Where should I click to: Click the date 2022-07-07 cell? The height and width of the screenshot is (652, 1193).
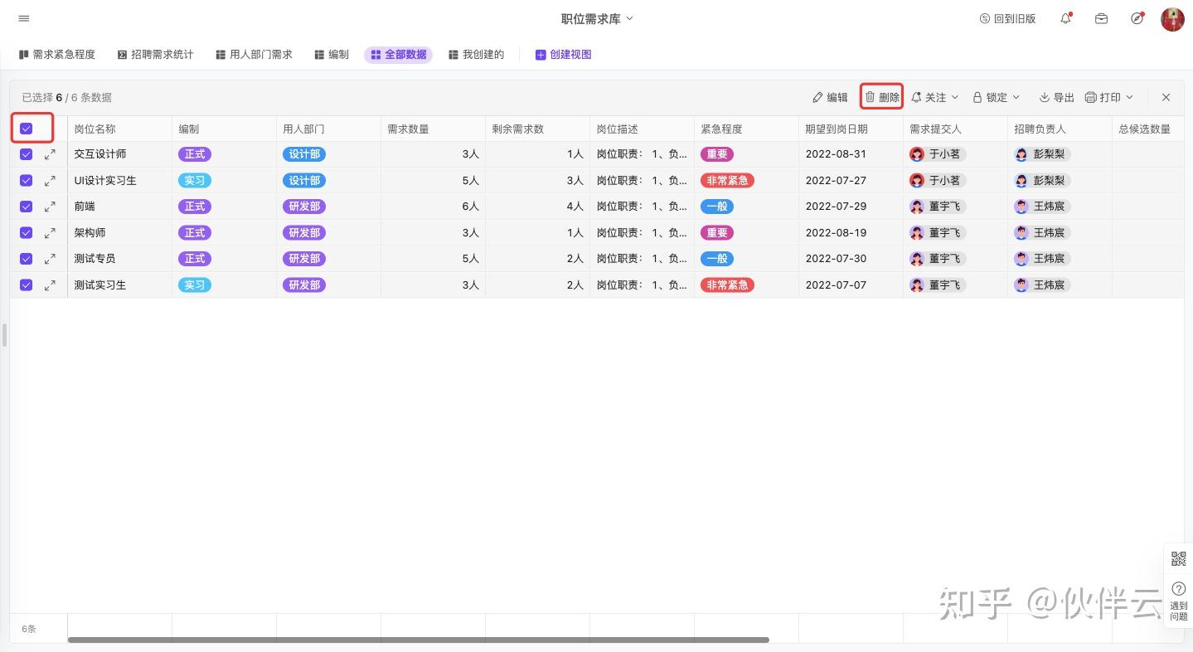(851, 285)
